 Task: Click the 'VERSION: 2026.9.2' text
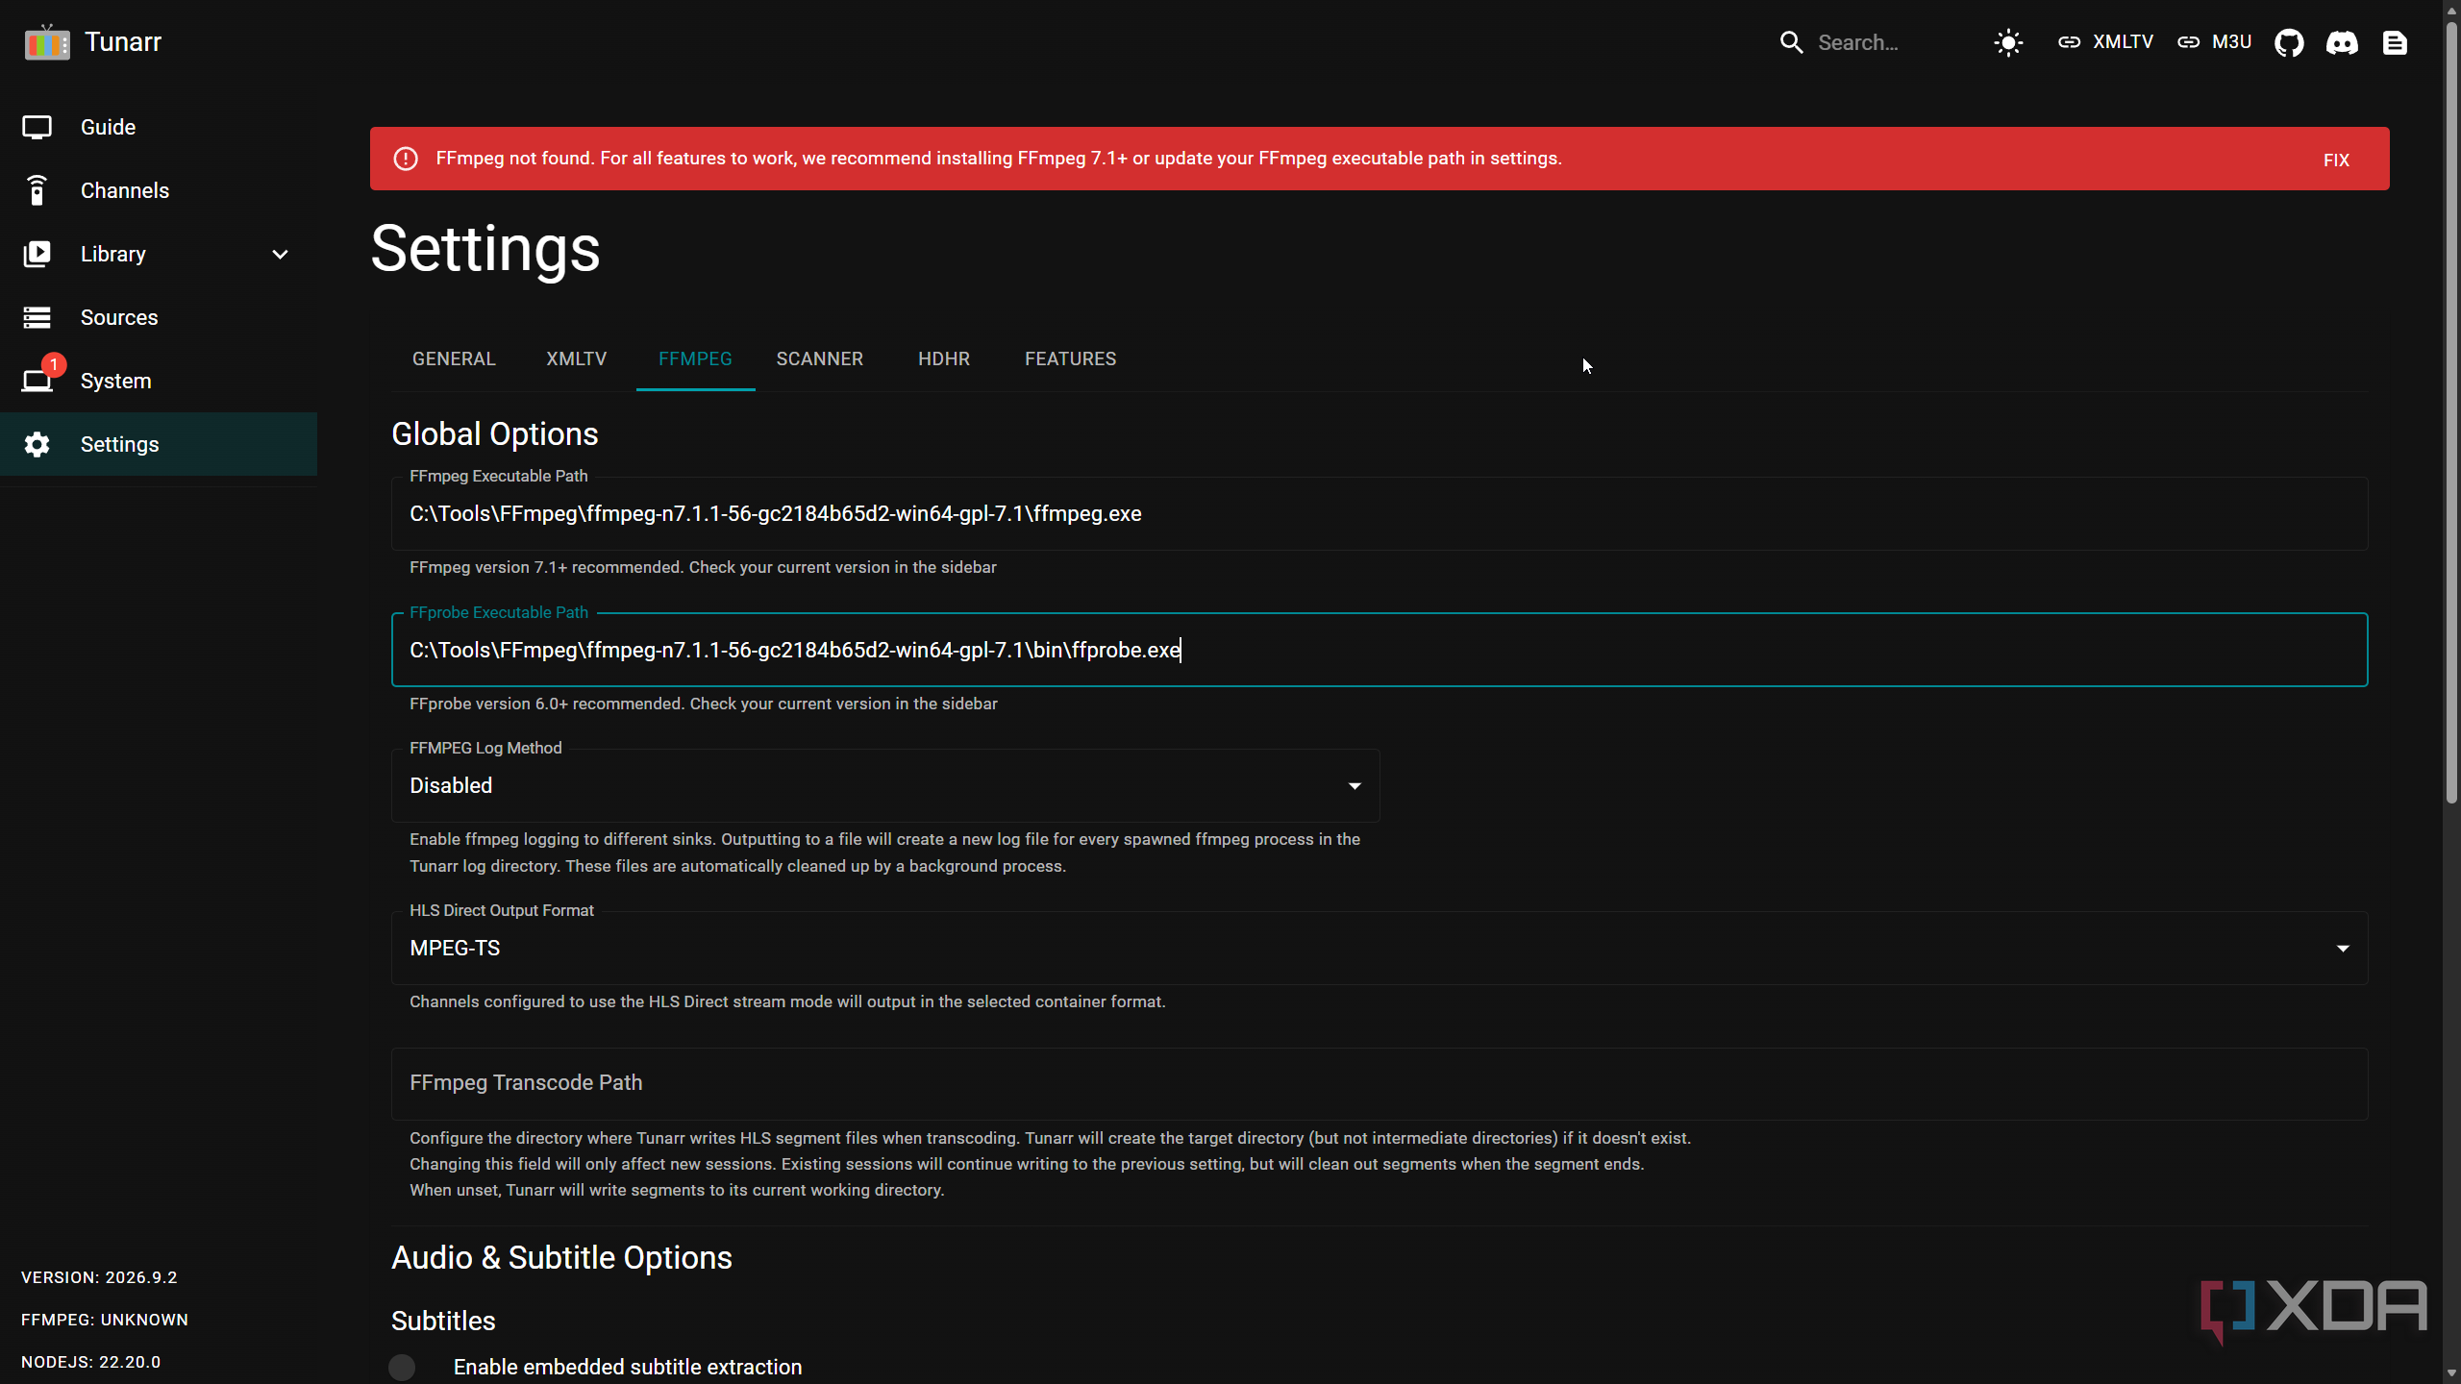click(x=99, y=1277)
